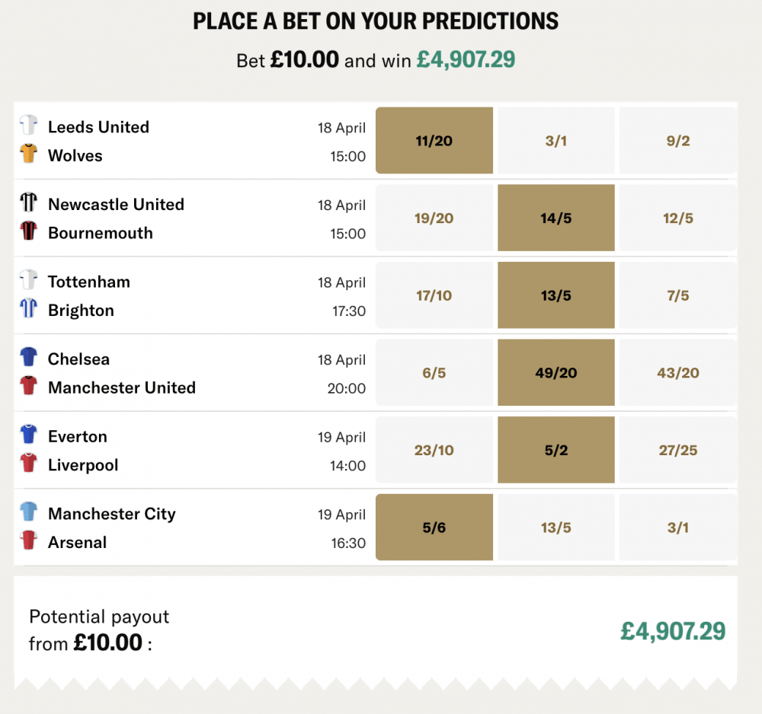Select 7/5 odds for Brighton win
Viewport: 762px width, 714px height.
(x=677, y=295)
